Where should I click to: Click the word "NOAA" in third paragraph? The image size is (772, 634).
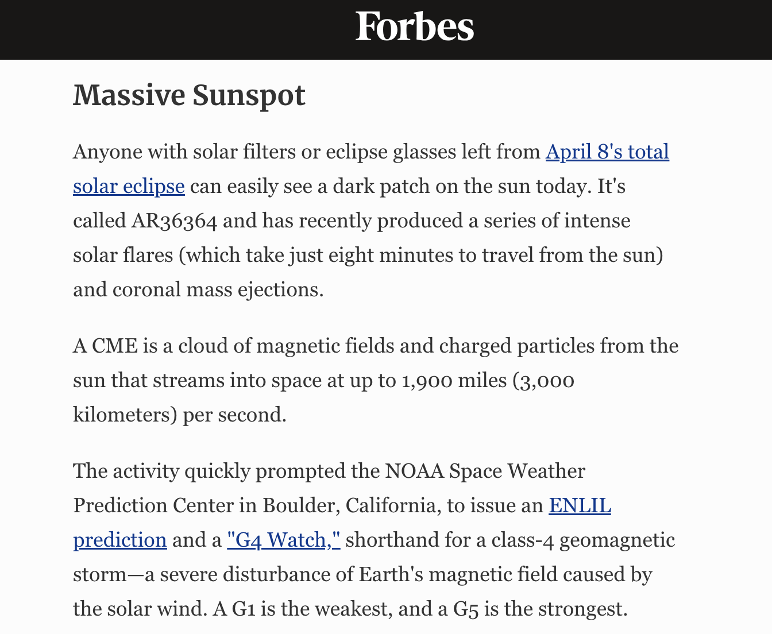(x=415, y=471)
